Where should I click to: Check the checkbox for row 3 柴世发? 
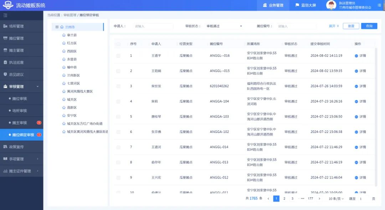(118, 86)
